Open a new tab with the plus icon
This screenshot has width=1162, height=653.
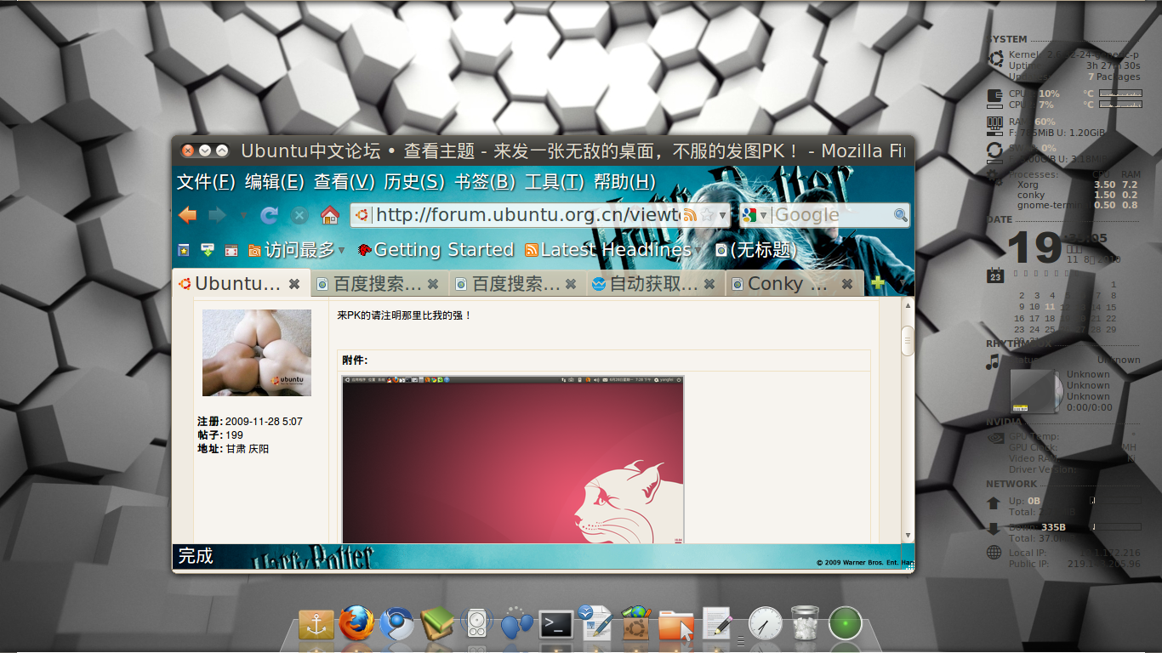[878, 283]
